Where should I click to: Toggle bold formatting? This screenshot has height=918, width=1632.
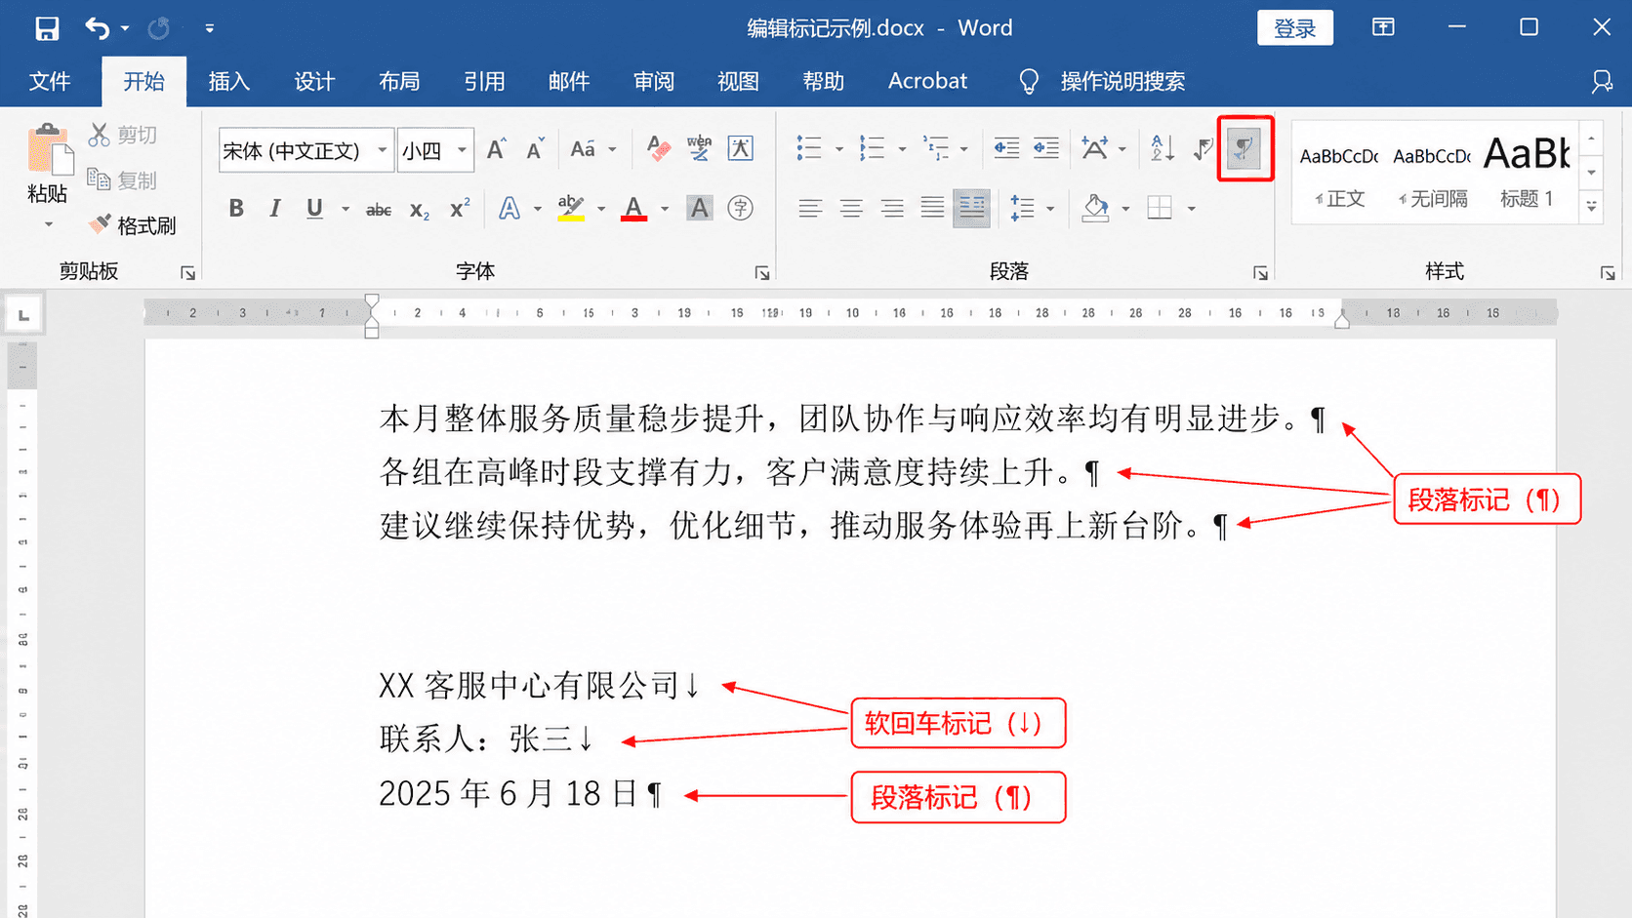(236, 208)
